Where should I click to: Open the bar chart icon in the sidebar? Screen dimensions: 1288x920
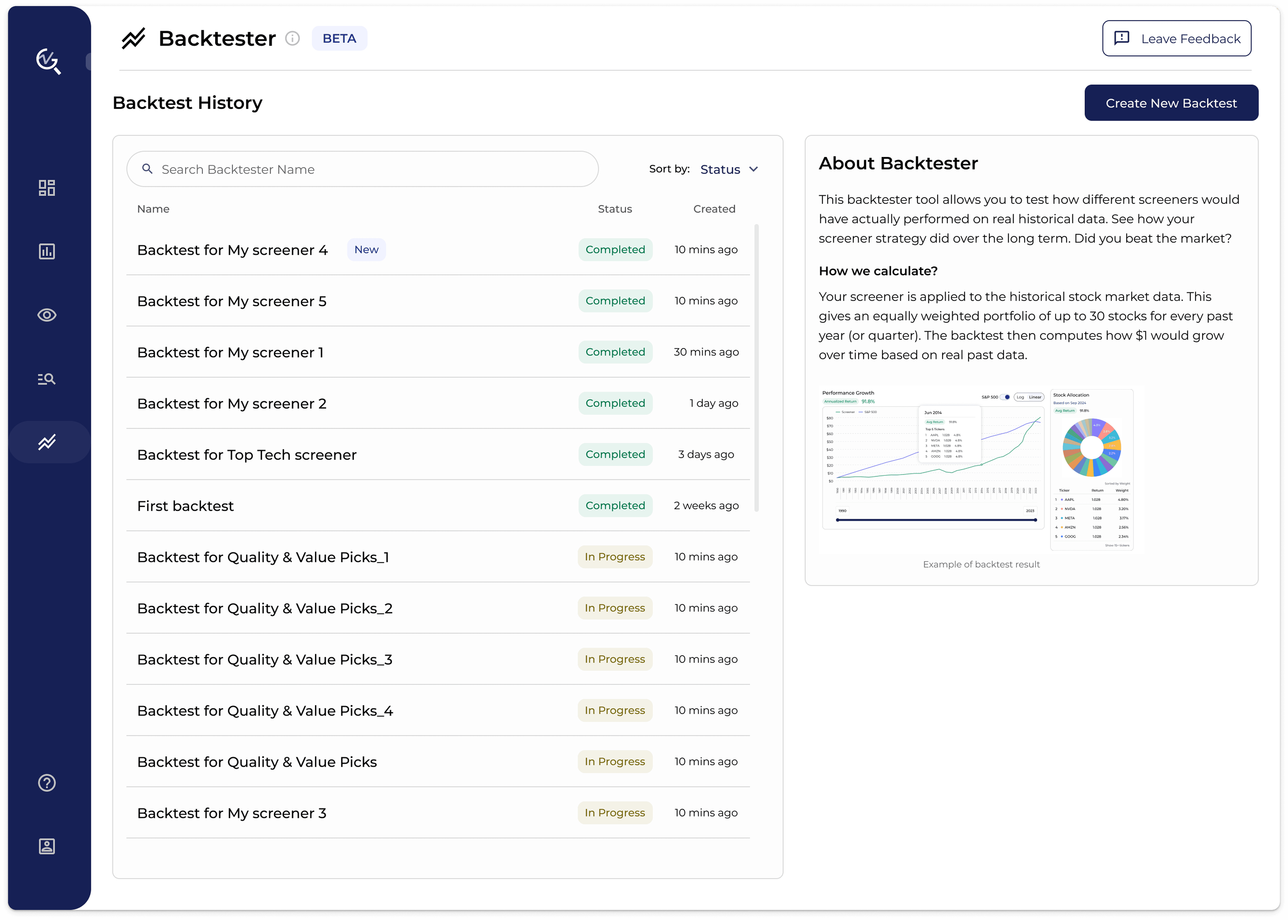(46, 251)
